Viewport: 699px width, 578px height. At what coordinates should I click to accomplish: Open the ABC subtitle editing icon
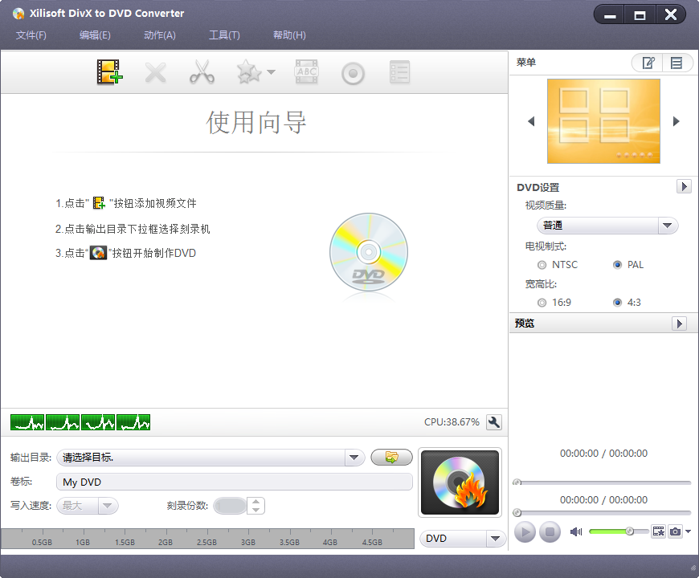coord(306,72)
